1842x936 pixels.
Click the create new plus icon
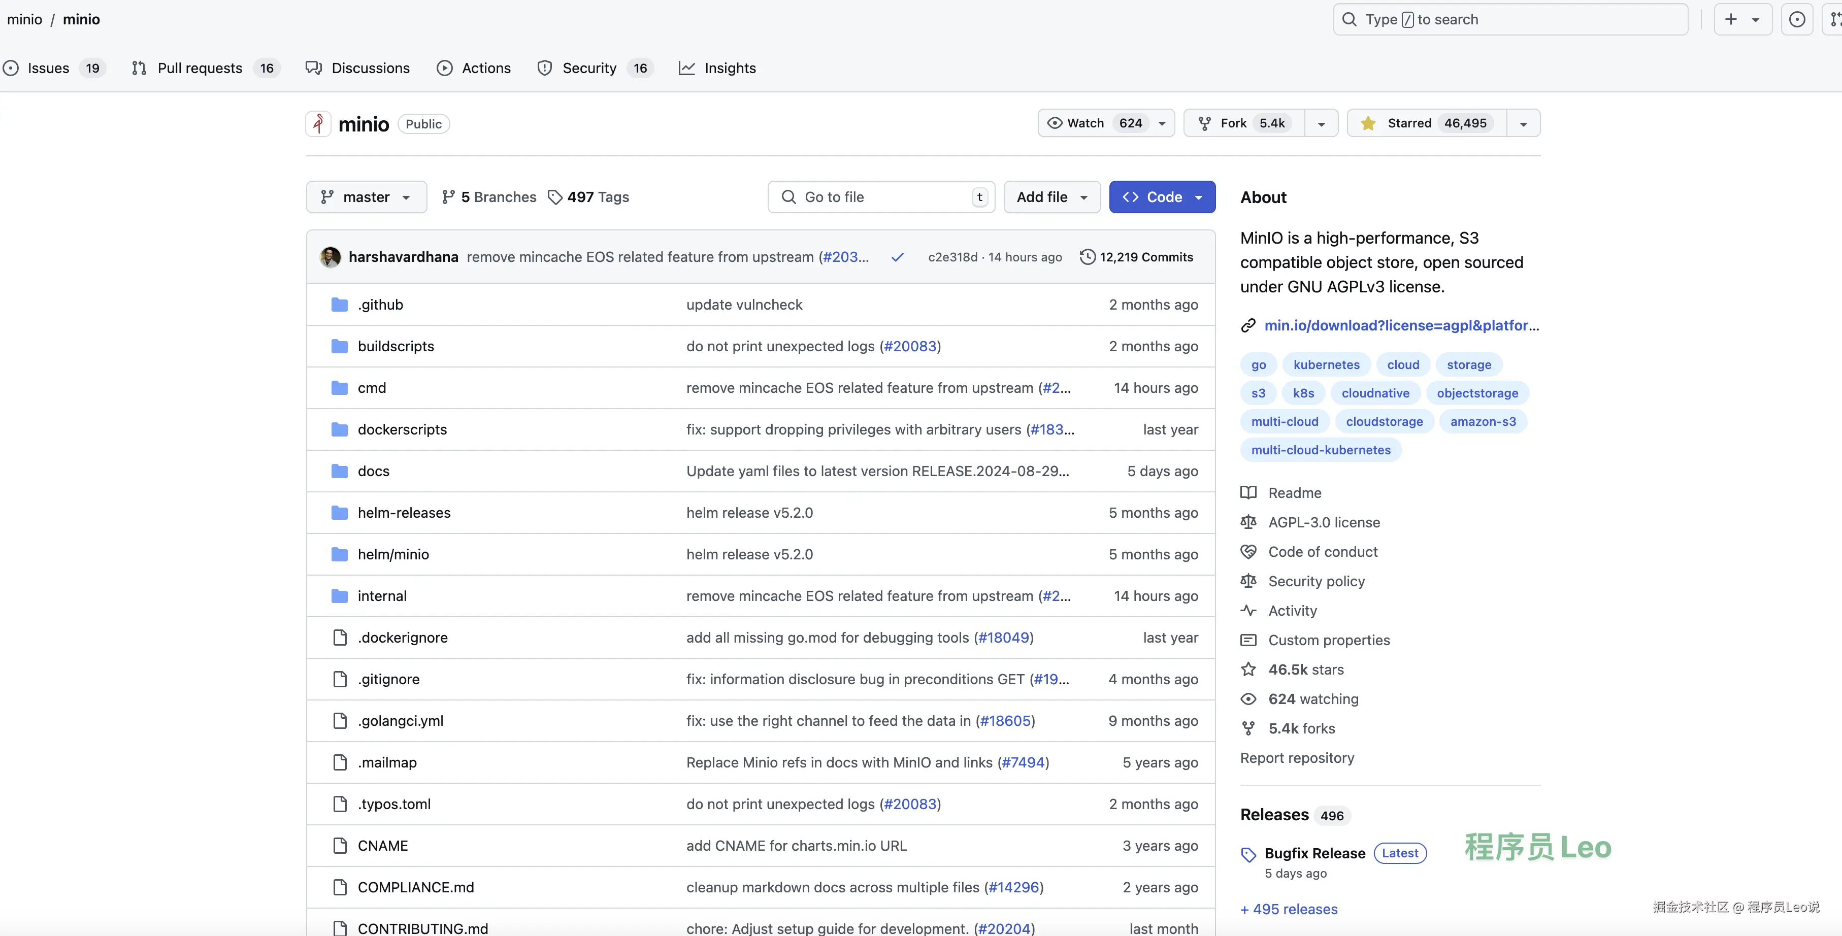click(x=1730, y=19)
